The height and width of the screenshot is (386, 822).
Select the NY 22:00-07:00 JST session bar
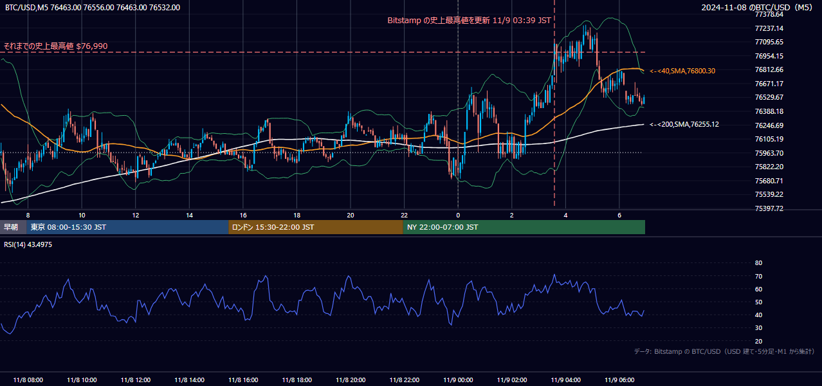pyautogui.click(x=524, y=227)
